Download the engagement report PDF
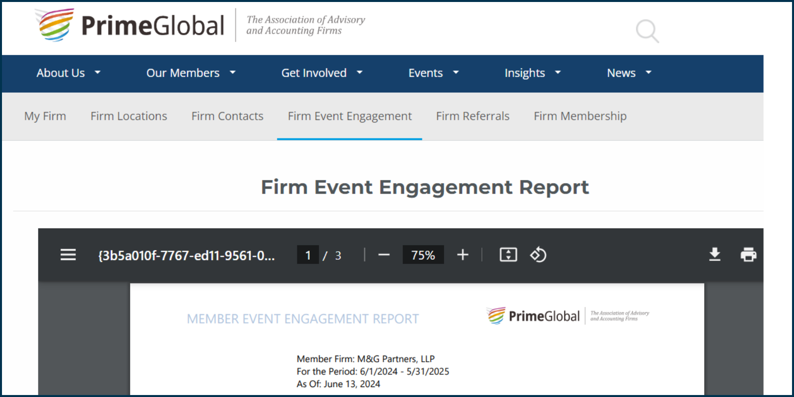 pos(715,255)
